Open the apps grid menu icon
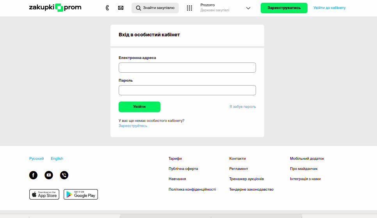This screenshot has width=377, height=218. 190,8
